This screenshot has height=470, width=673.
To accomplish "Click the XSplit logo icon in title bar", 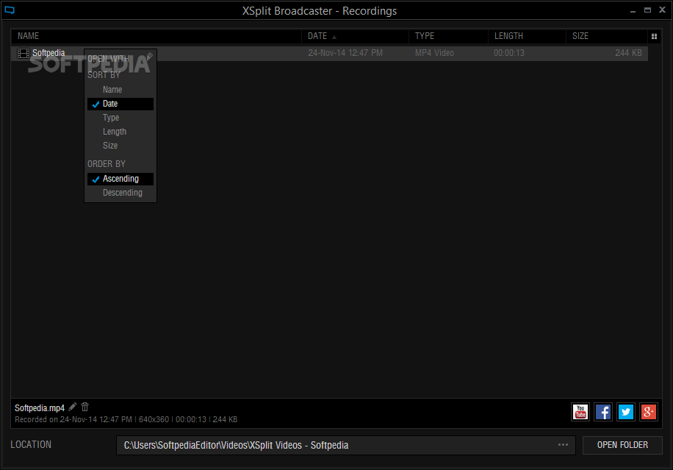I will tap(10, 10).
